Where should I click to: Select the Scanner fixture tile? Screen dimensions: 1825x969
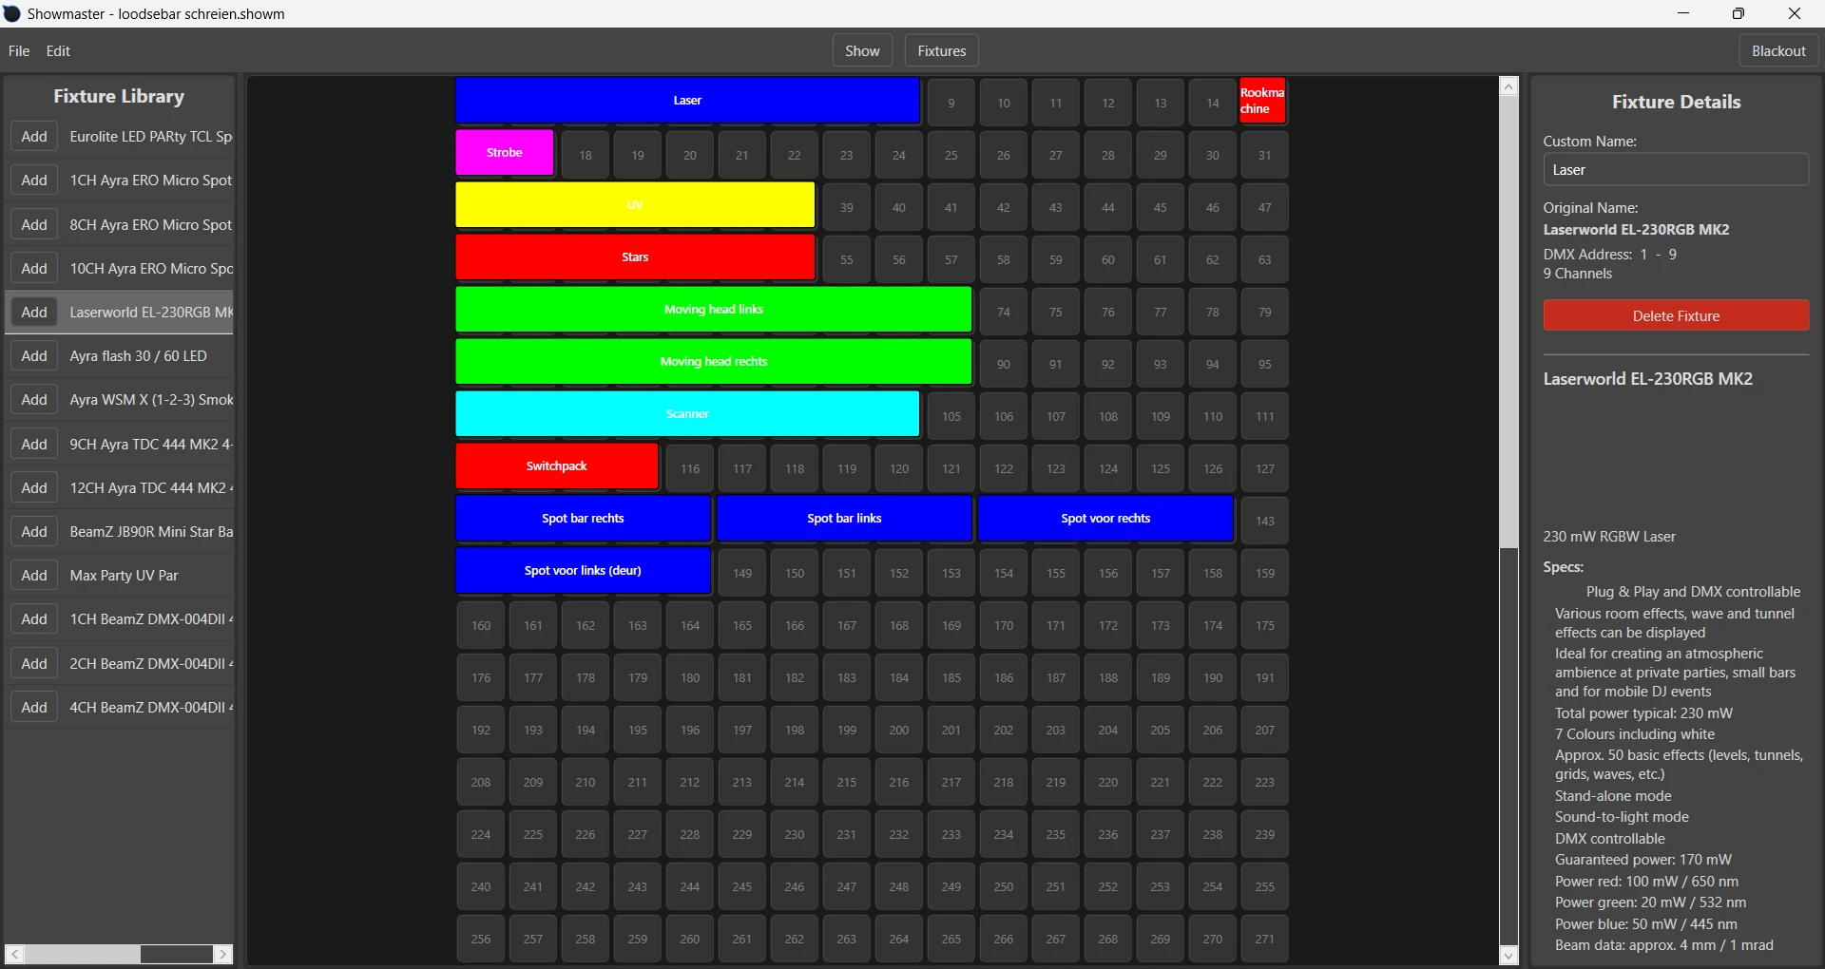tap(687, 413)
